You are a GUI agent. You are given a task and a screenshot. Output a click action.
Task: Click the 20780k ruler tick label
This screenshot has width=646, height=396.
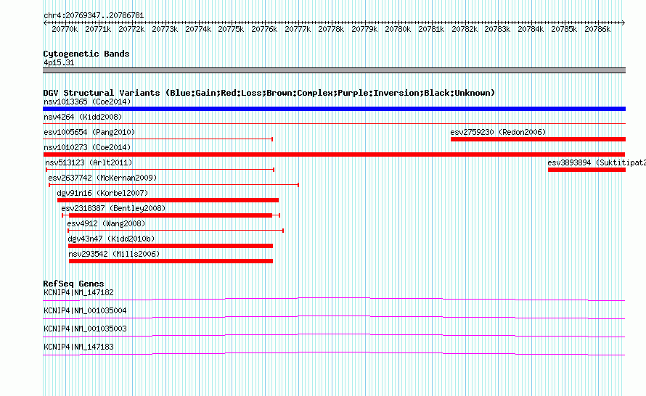[x=398, y=29]
